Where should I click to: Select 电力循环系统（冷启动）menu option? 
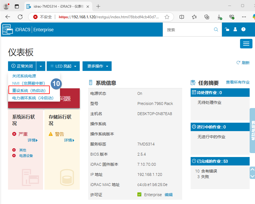33,98
